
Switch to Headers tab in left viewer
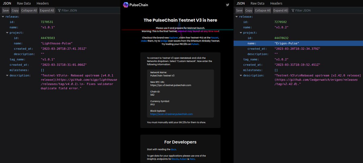(42, 3)
